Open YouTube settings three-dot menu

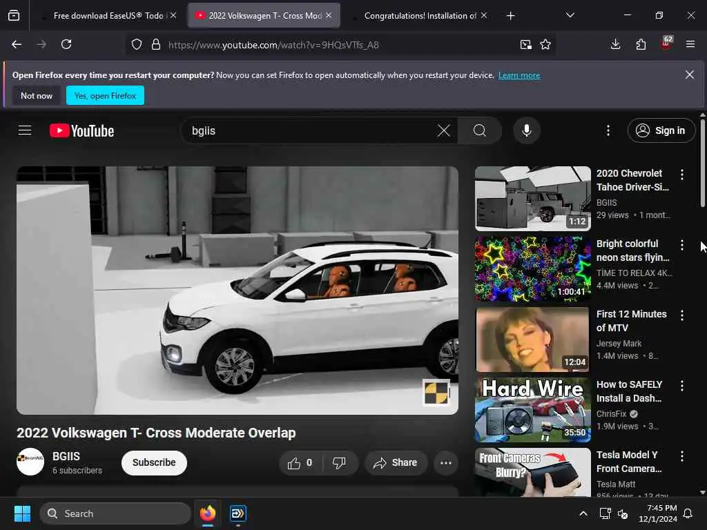608,130
